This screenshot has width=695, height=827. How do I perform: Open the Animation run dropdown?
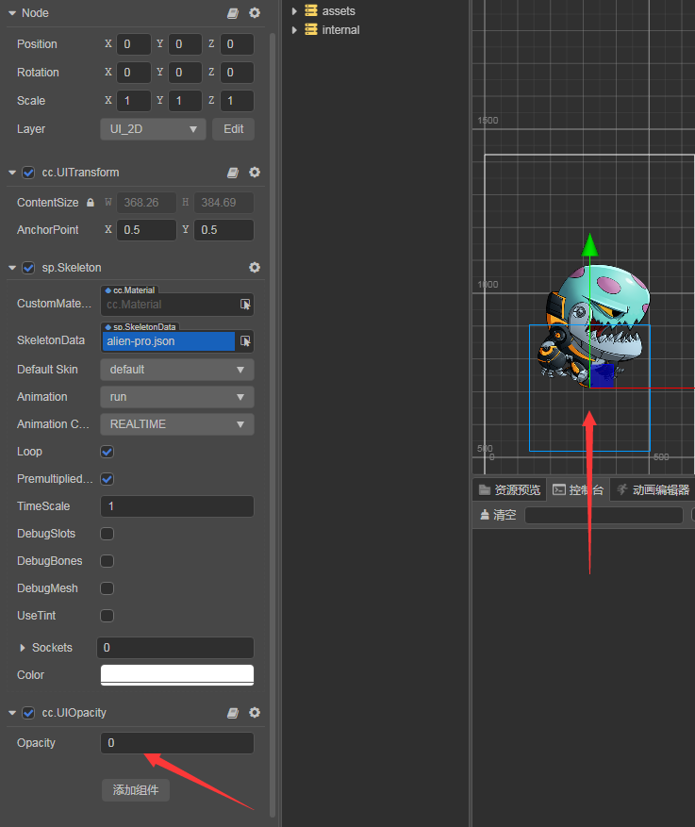(x=177, y=397)
